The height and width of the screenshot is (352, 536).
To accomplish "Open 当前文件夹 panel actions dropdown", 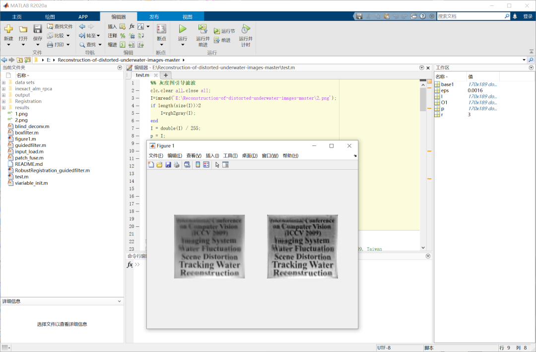I will (120, 68).
